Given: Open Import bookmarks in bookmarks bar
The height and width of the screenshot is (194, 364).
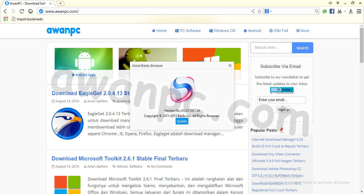Looking at the screenshot, I should click(27, 19).
